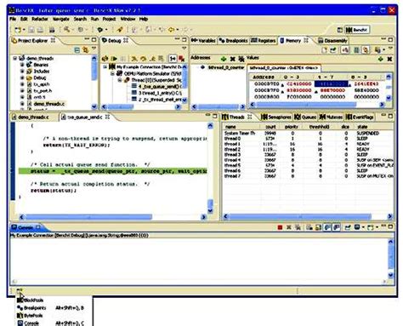The image size is (403, 326).
Task: Collapse QEMU Platform Simulator node
Action: click(112, 73)
